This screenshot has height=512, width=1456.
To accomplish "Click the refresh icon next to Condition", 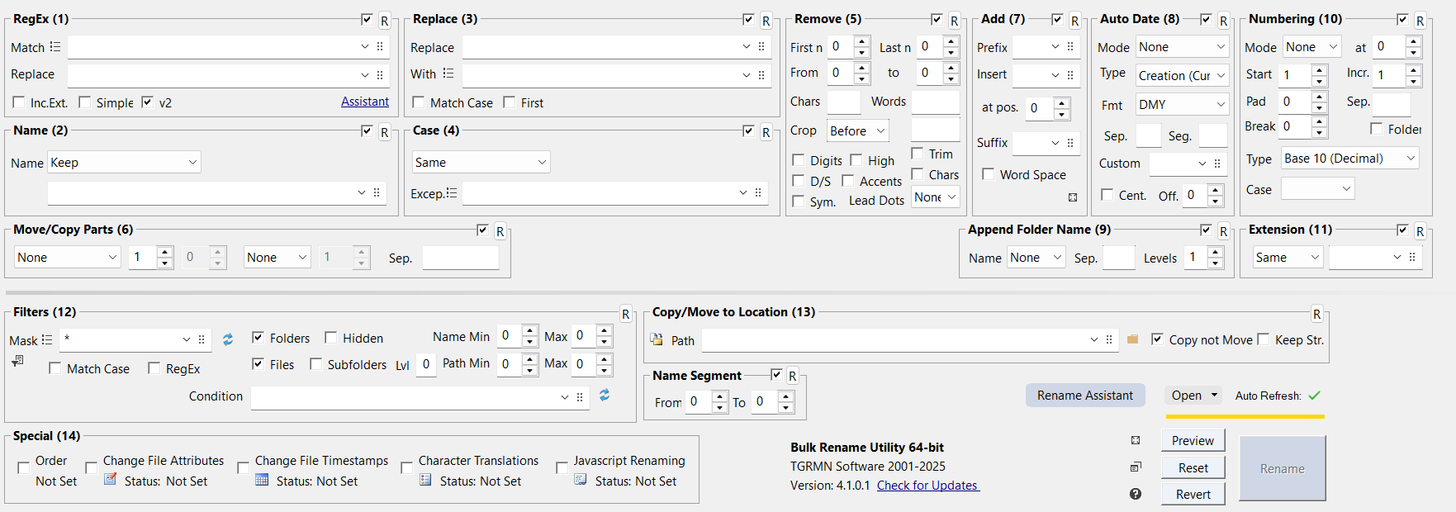I will (605, 396).
